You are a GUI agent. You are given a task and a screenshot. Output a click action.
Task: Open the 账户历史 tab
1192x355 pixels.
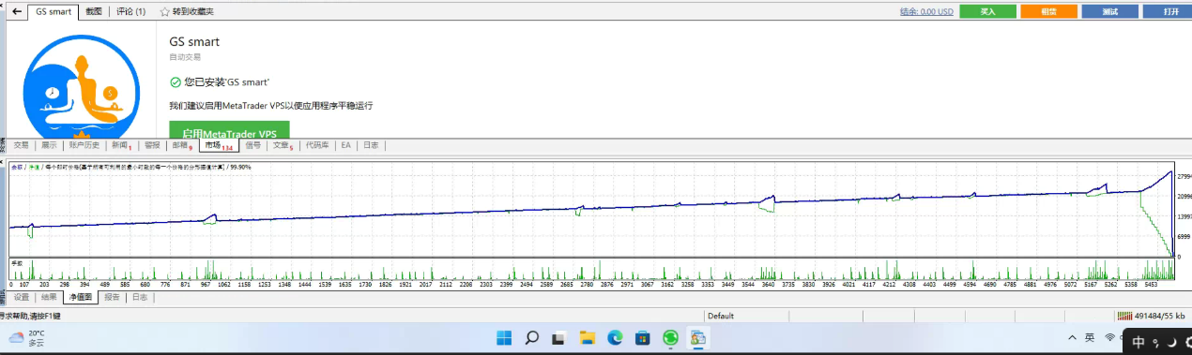[x=84, y=145]
